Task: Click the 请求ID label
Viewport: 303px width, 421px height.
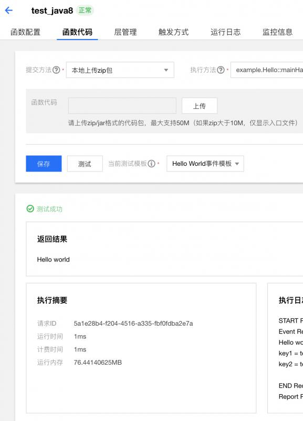Action: point(47,323)
